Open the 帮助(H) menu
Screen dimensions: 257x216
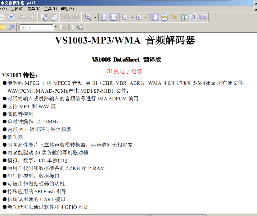tap(67, 9)
